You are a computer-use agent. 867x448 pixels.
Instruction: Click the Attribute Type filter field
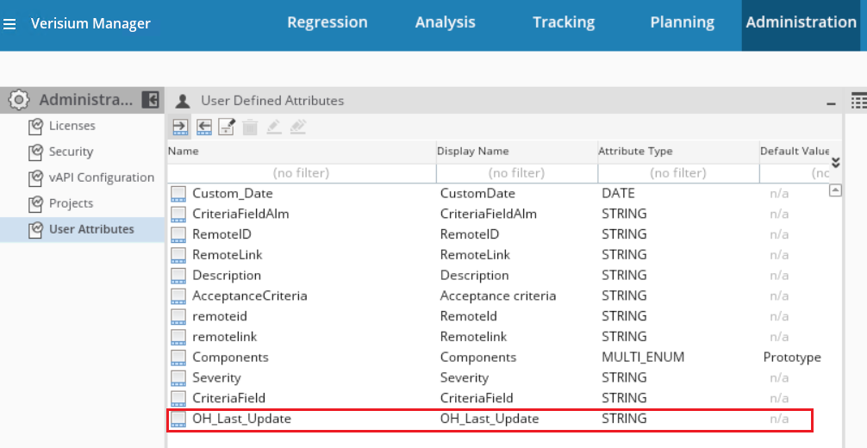(677, 173)
